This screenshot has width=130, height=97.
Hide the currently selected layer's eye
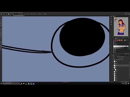tap(113, 65)
